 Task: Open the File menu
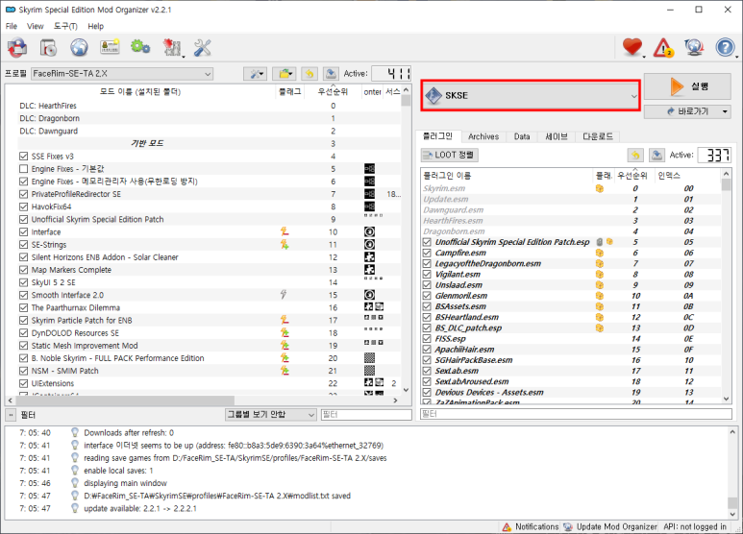(x=12, y=26)
